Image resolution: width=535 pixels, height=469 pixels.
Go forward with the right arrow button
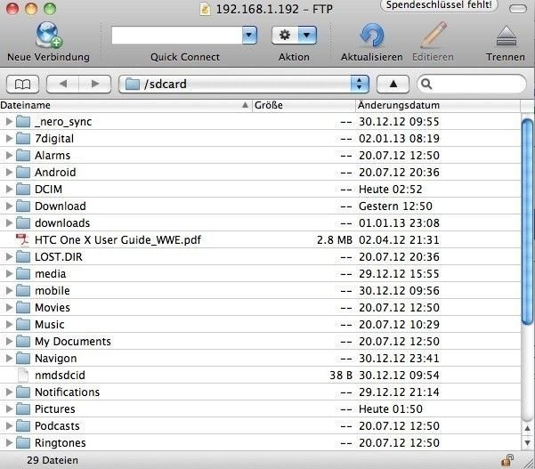[x=95, y=84]
